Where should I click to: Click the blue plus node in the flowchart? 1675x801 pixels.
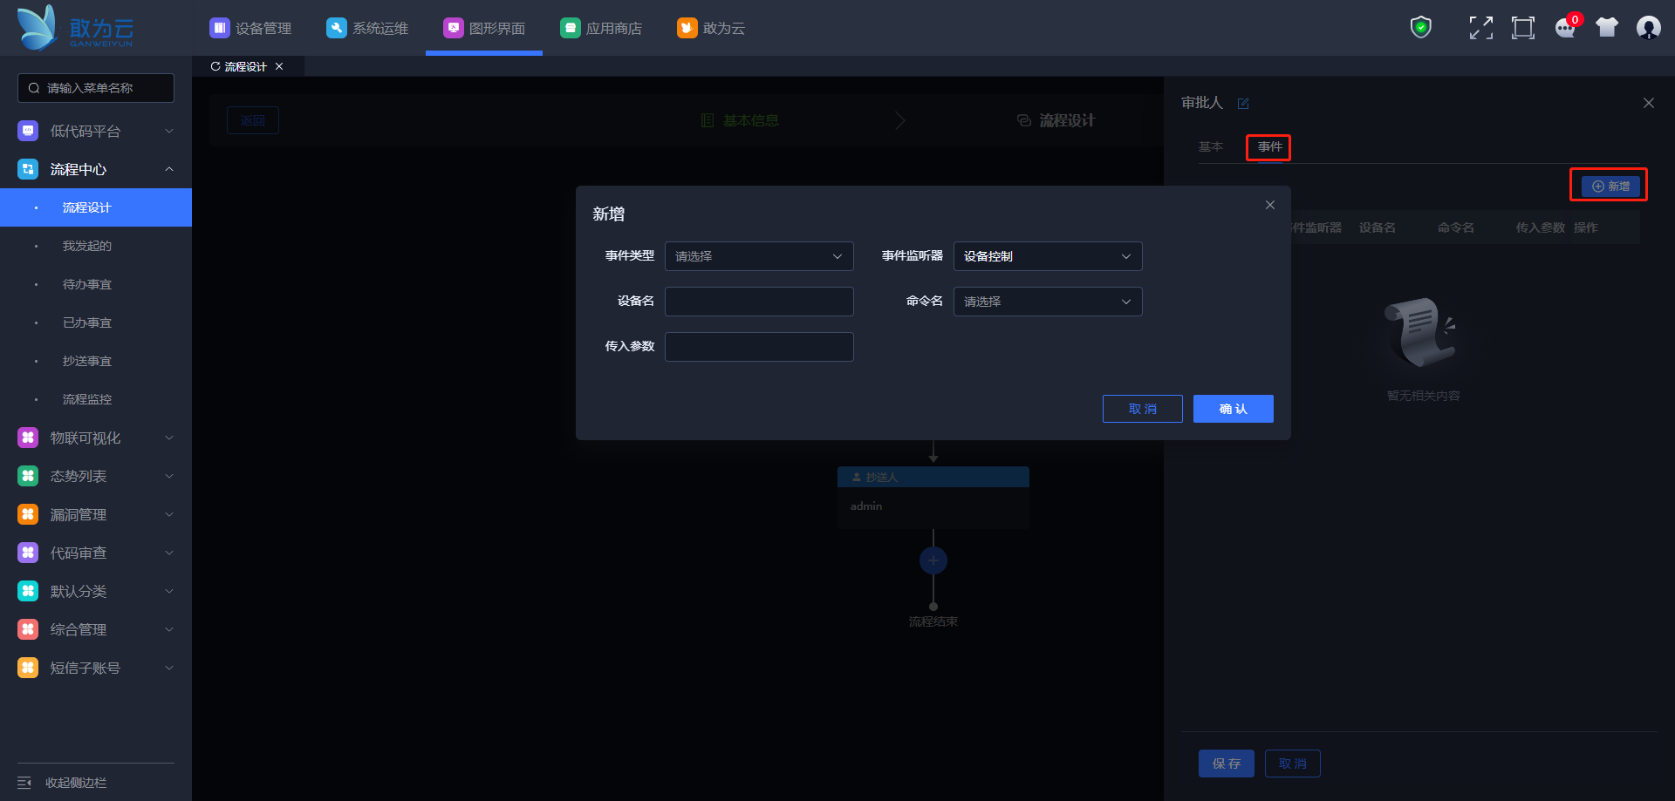(933, 560)
